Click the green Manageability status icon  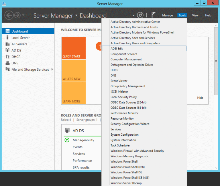coord(67,140)
